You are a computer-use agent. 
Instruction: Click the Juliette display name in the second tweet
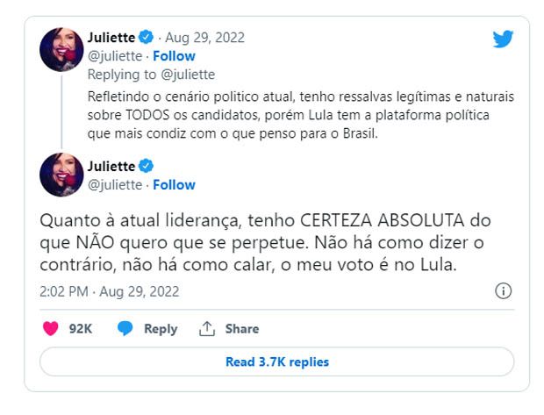point(111,166)
